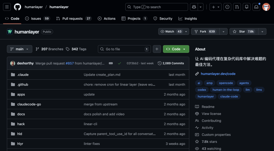Open the main branch selector dropdown

[20, 49]
